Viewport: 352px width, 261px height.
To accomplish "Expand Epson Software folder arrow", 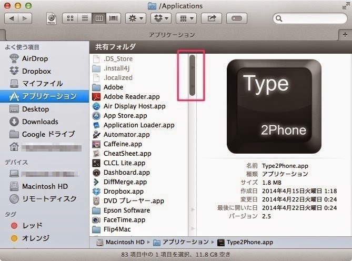I will (x=193, y=209).
